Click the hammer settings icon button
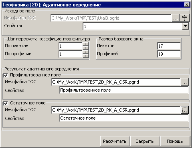Image resolution: width=192 pixels, height=148 pixels. pos(184,18)
